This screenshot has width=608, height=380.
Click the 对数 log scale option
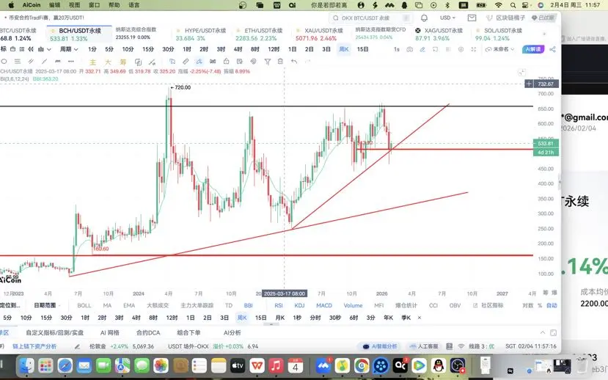[x=528, y=306]
